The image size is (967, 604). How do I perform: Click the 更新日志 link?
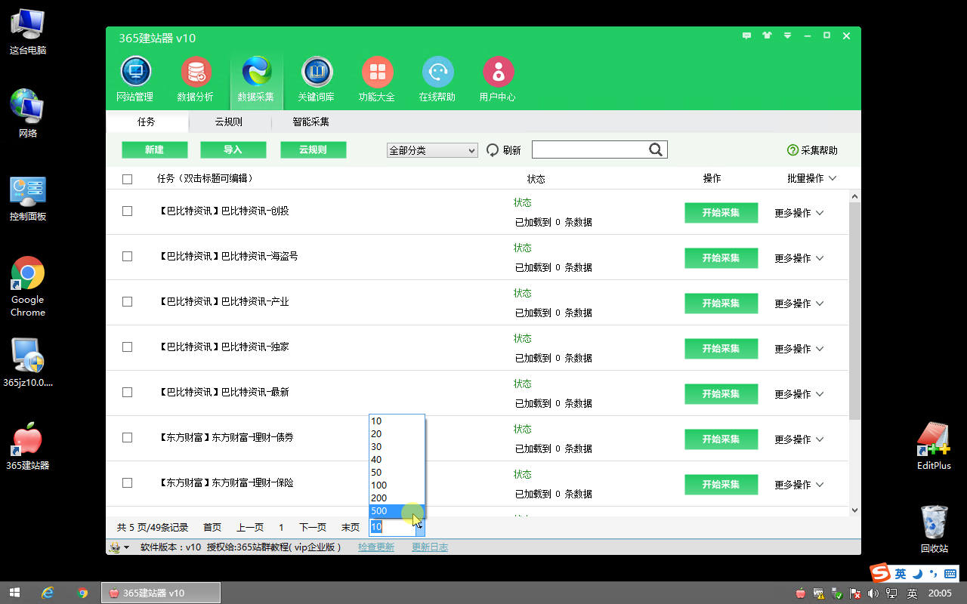tap(430, 547)
